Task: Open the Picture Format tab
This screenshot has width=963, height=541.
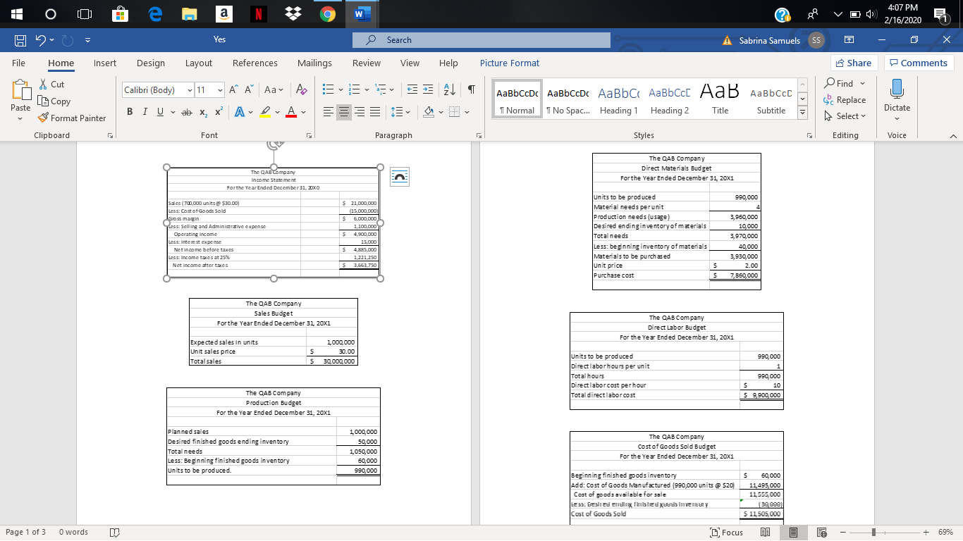Action: click(x=509, y=63)
